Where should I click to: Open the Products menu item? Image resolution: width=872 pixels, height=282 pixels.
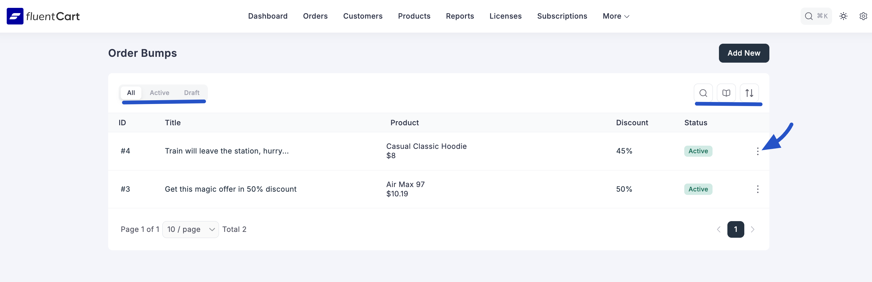tap(414, 16)
